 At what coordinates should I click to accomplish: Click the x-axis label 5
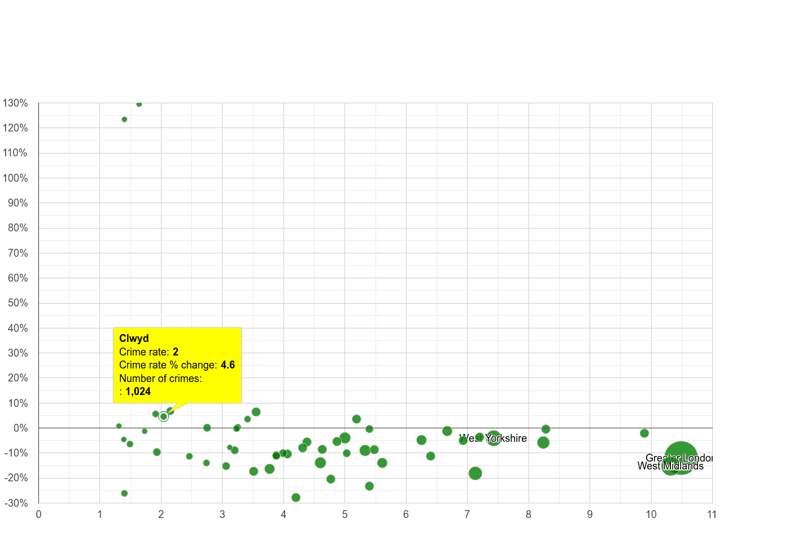tap(344, 514)
